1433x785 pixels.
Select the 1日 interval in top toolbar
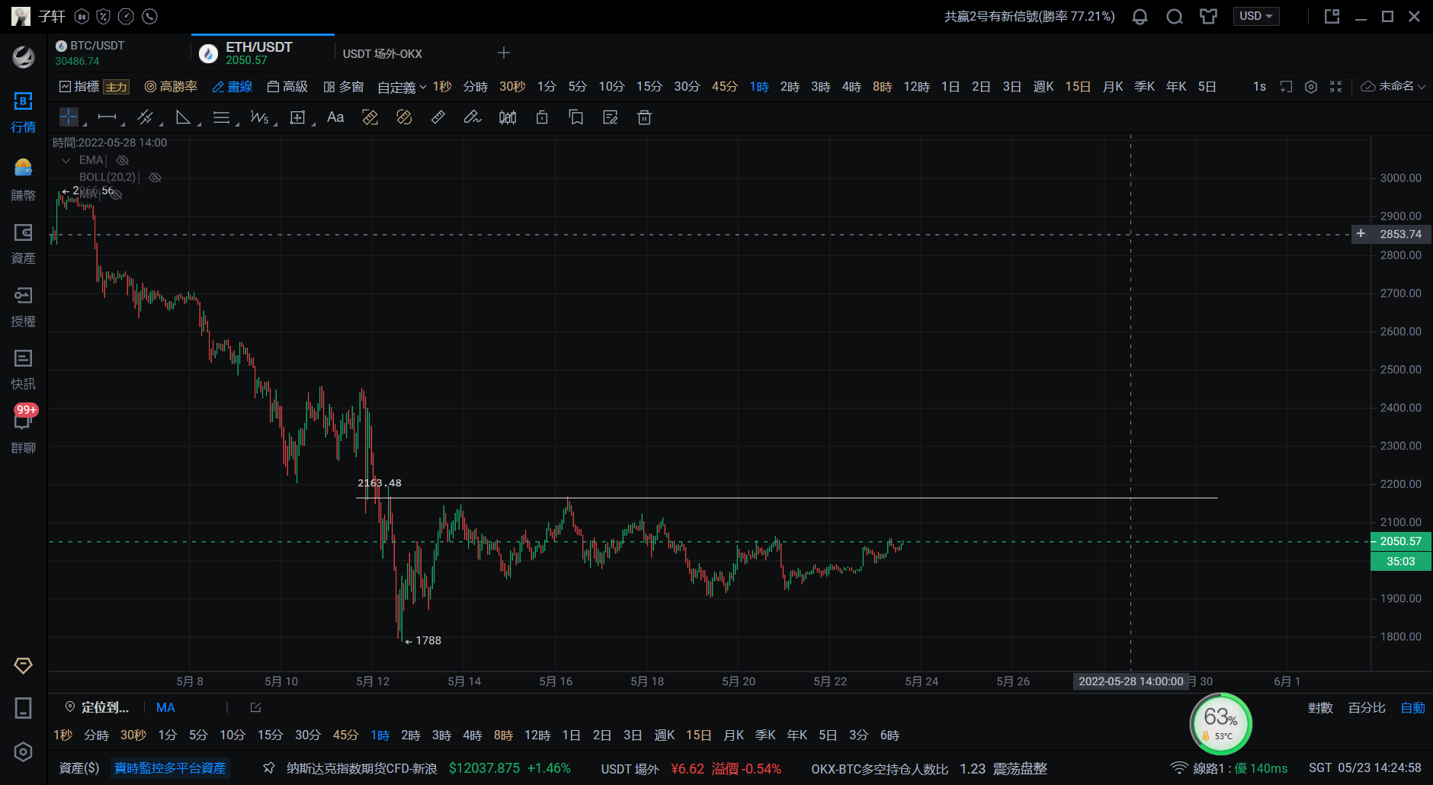pyautogui.click(x=951, y=87)
